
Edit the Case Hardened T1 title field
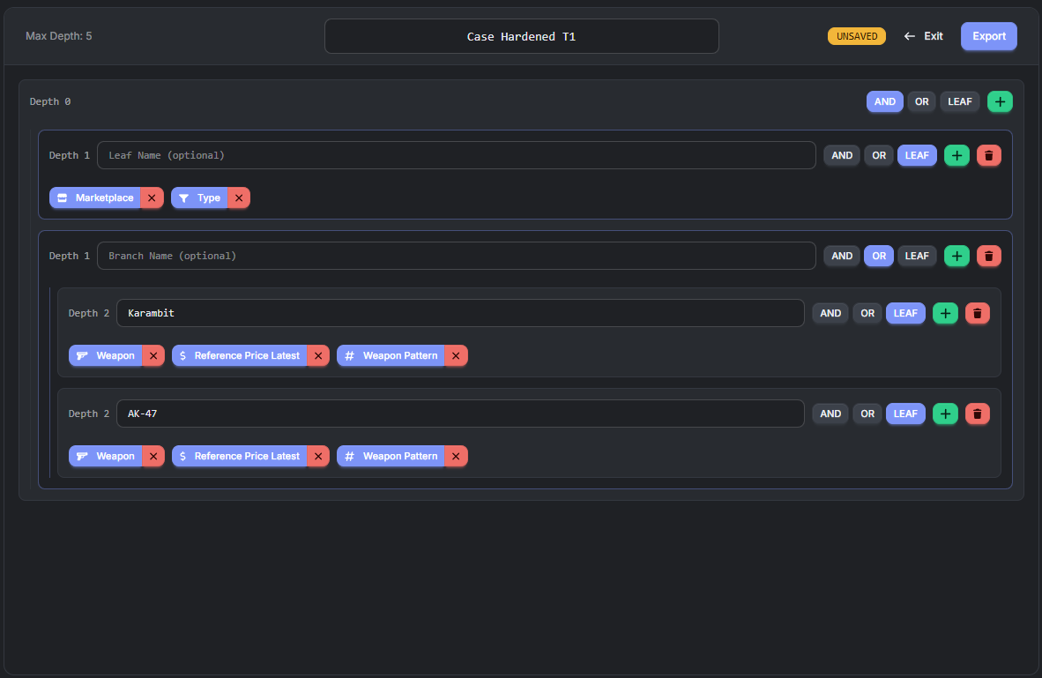tap(522, 36)
